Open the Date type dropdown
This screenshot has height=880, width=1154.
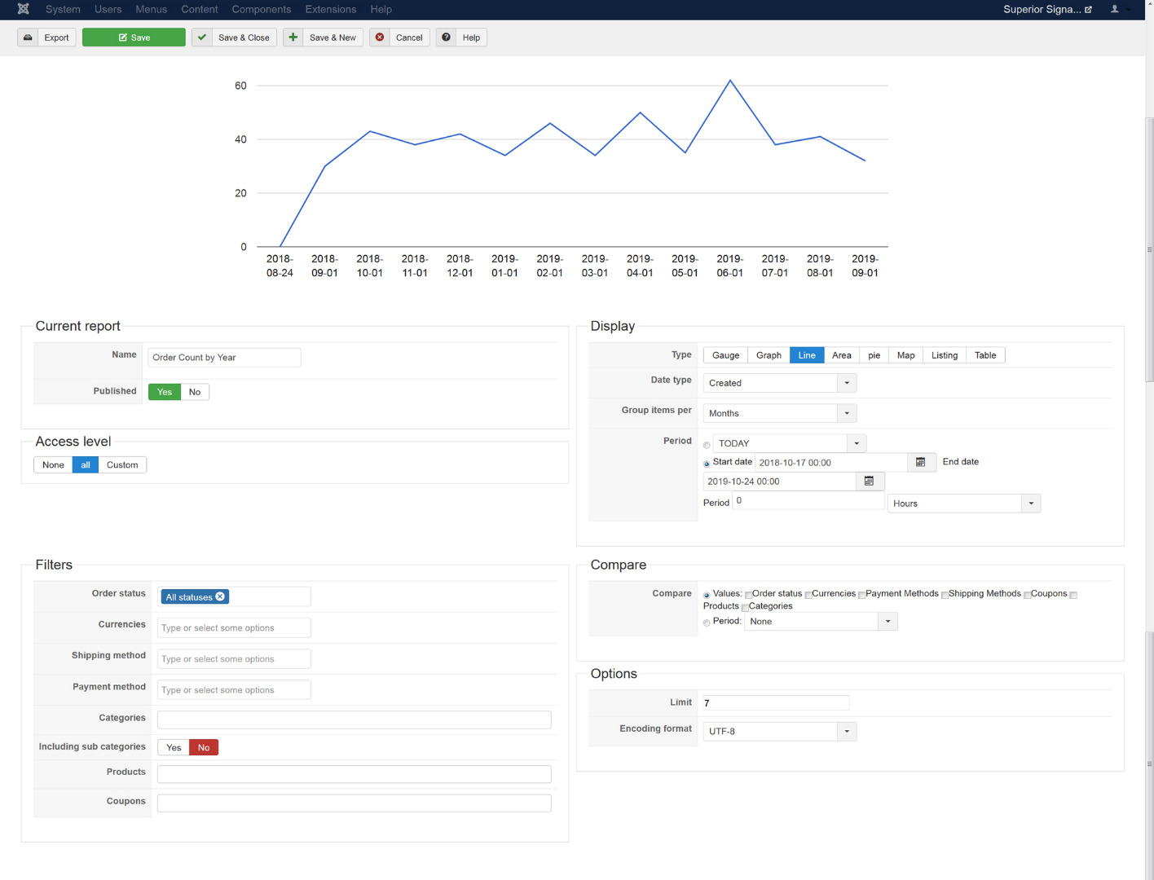click(x=780, y=383)
